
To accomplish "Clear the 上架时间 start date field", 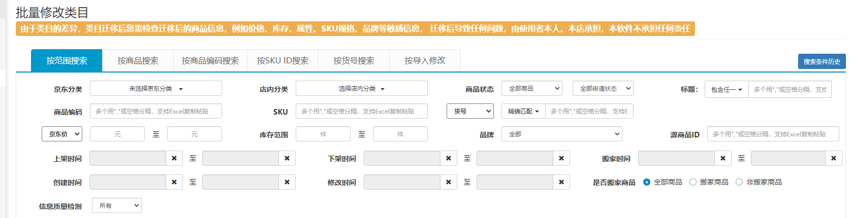I will pos(174,159).
